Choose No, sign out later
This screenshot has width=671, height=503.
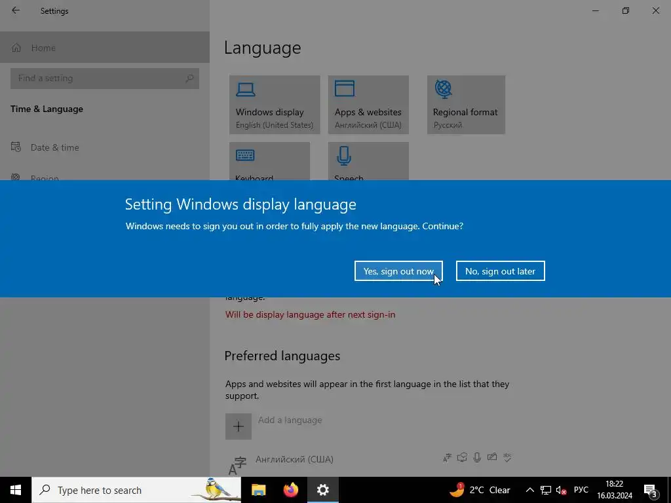[500, 270]
